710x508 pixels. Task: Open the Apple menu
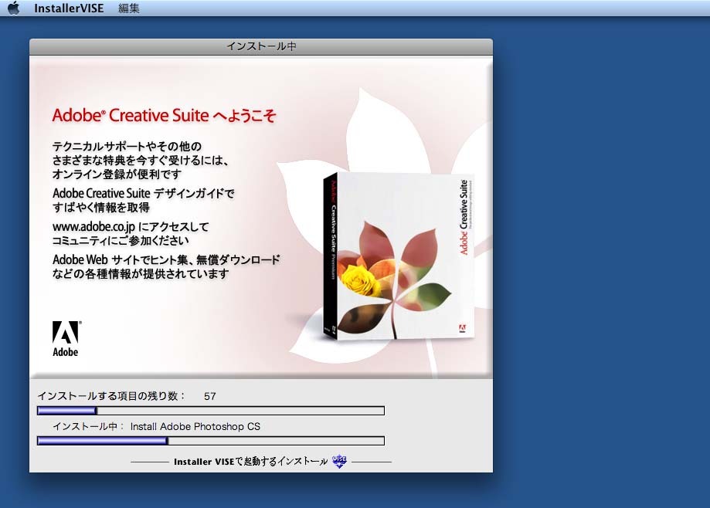pyautogui.click(x=13, y=8)
